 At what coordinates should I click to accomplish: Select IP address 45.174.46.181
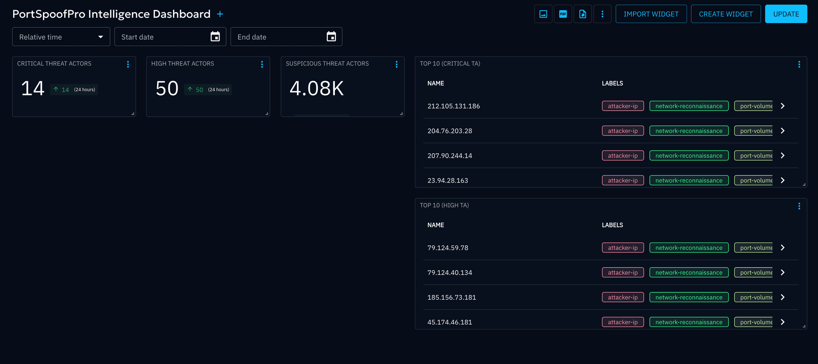450,322
